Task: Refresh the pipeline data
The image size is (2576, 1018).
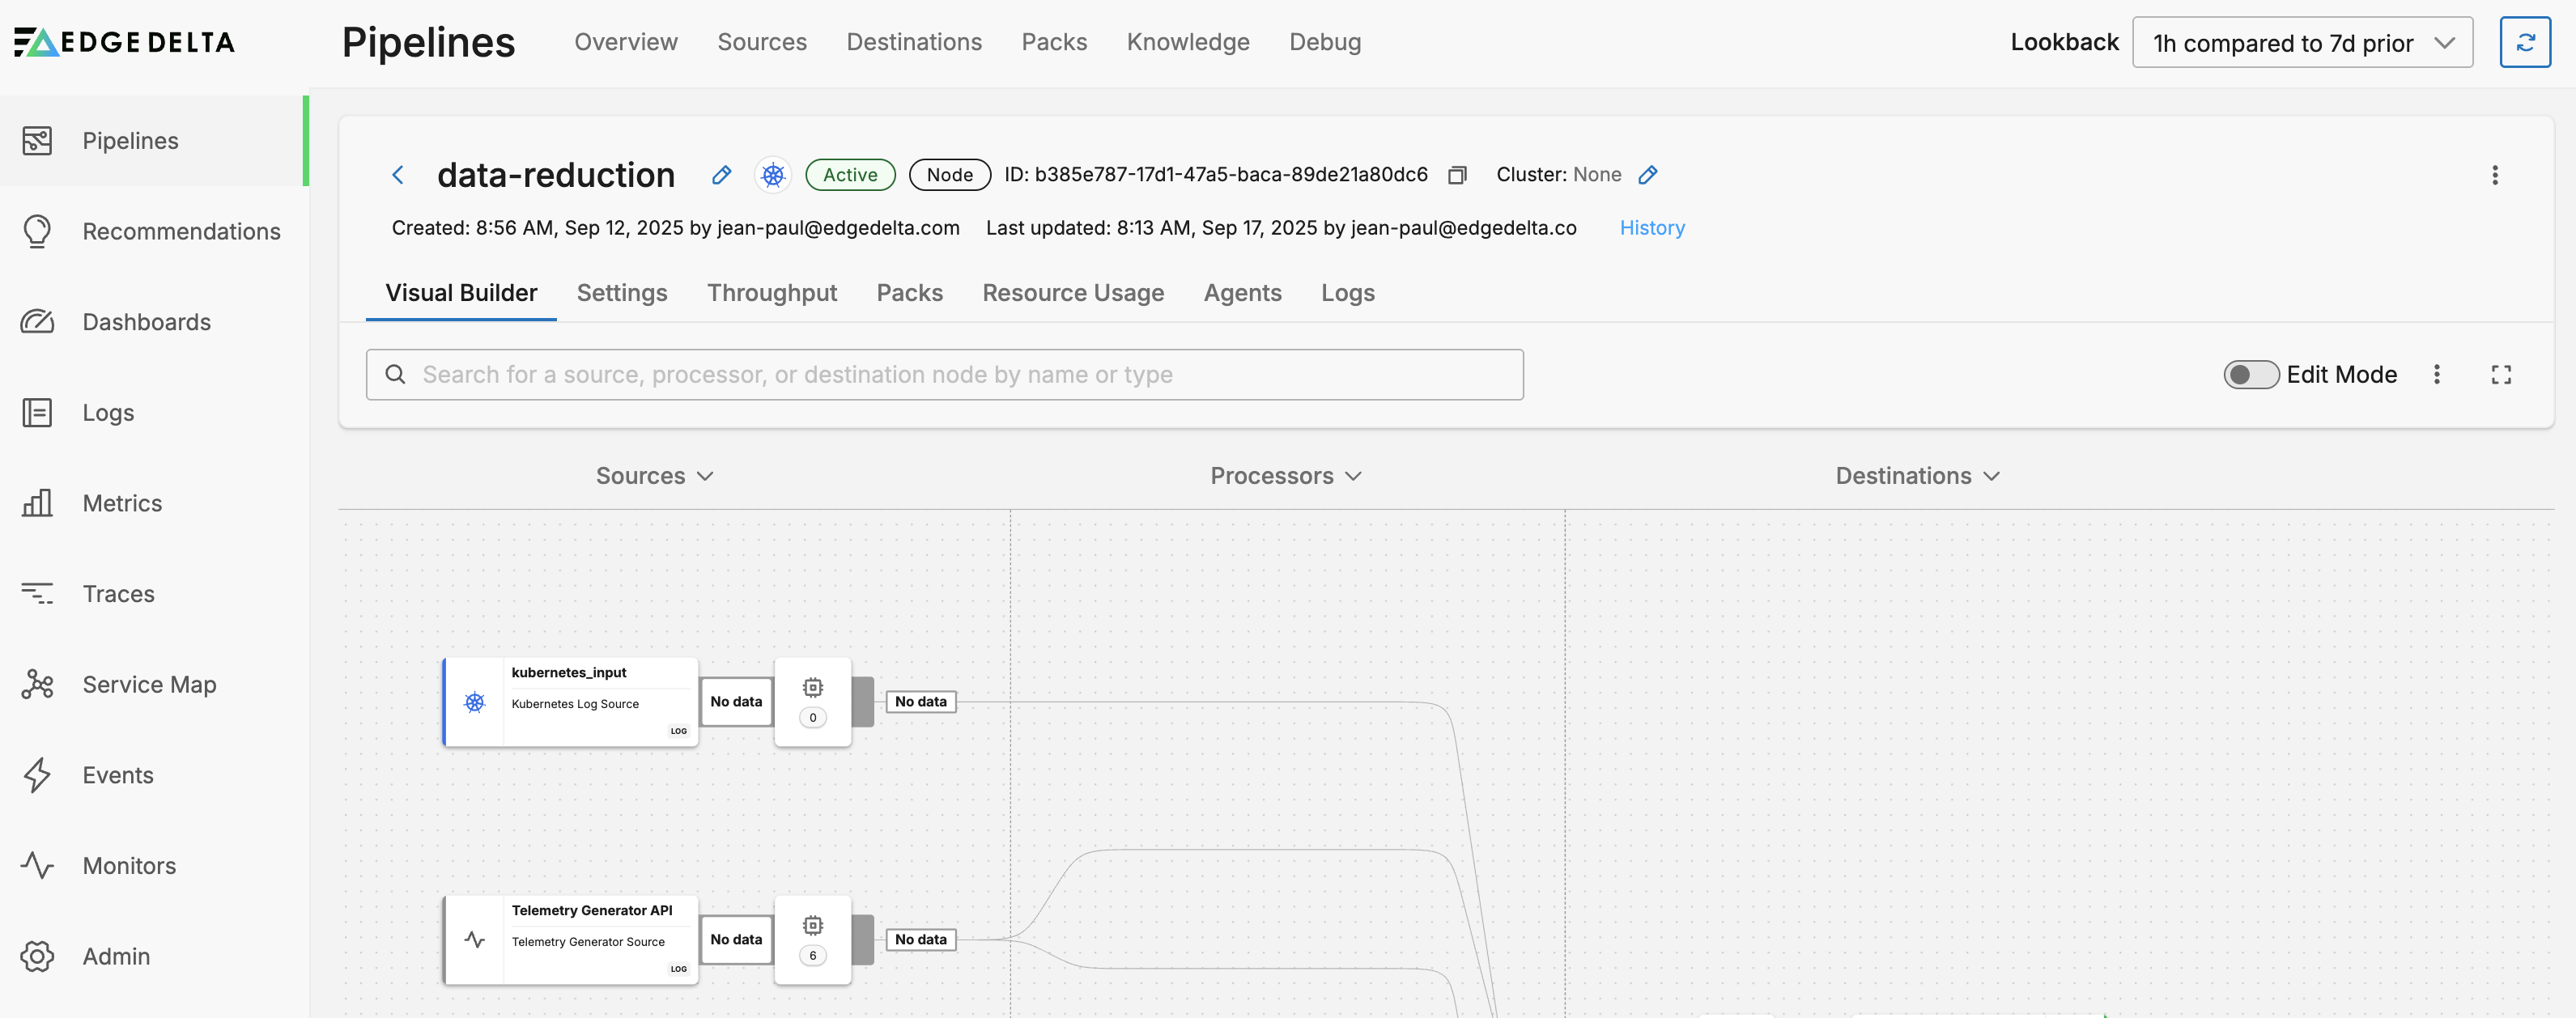Action: [2524, 42]
